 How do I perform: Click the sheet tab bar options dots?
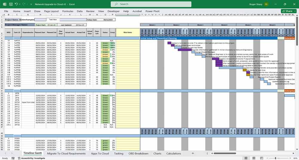click(x=207, y=153)
